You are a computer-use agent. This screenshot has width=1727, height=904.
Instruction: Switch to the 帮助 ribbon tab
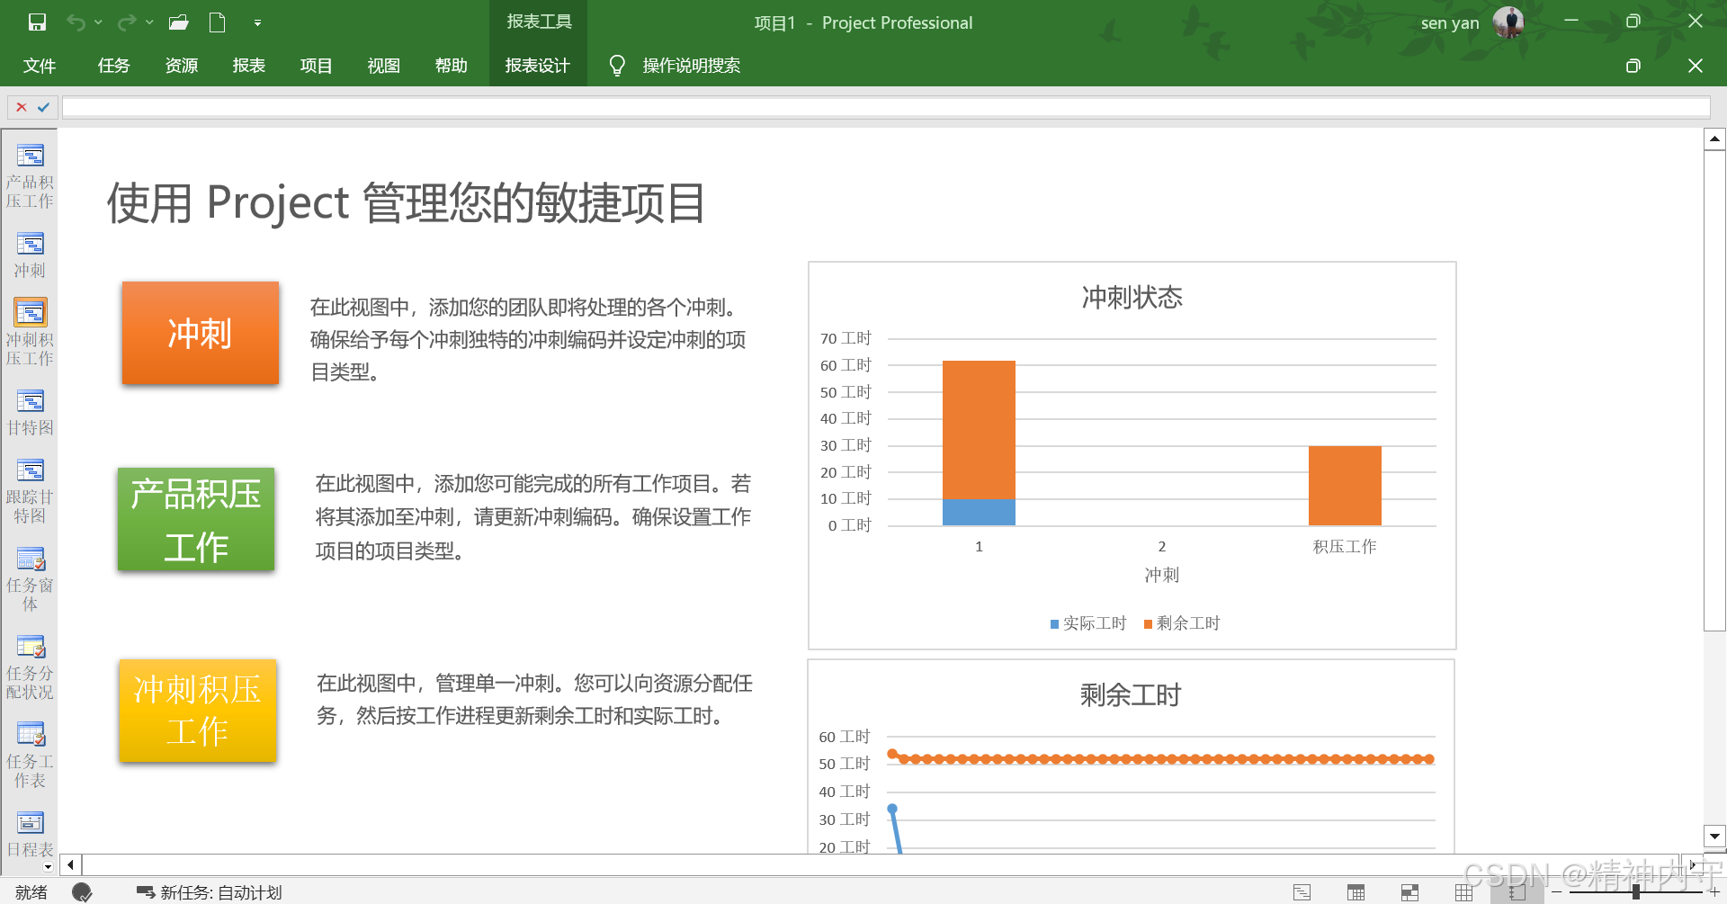(452, 66)
